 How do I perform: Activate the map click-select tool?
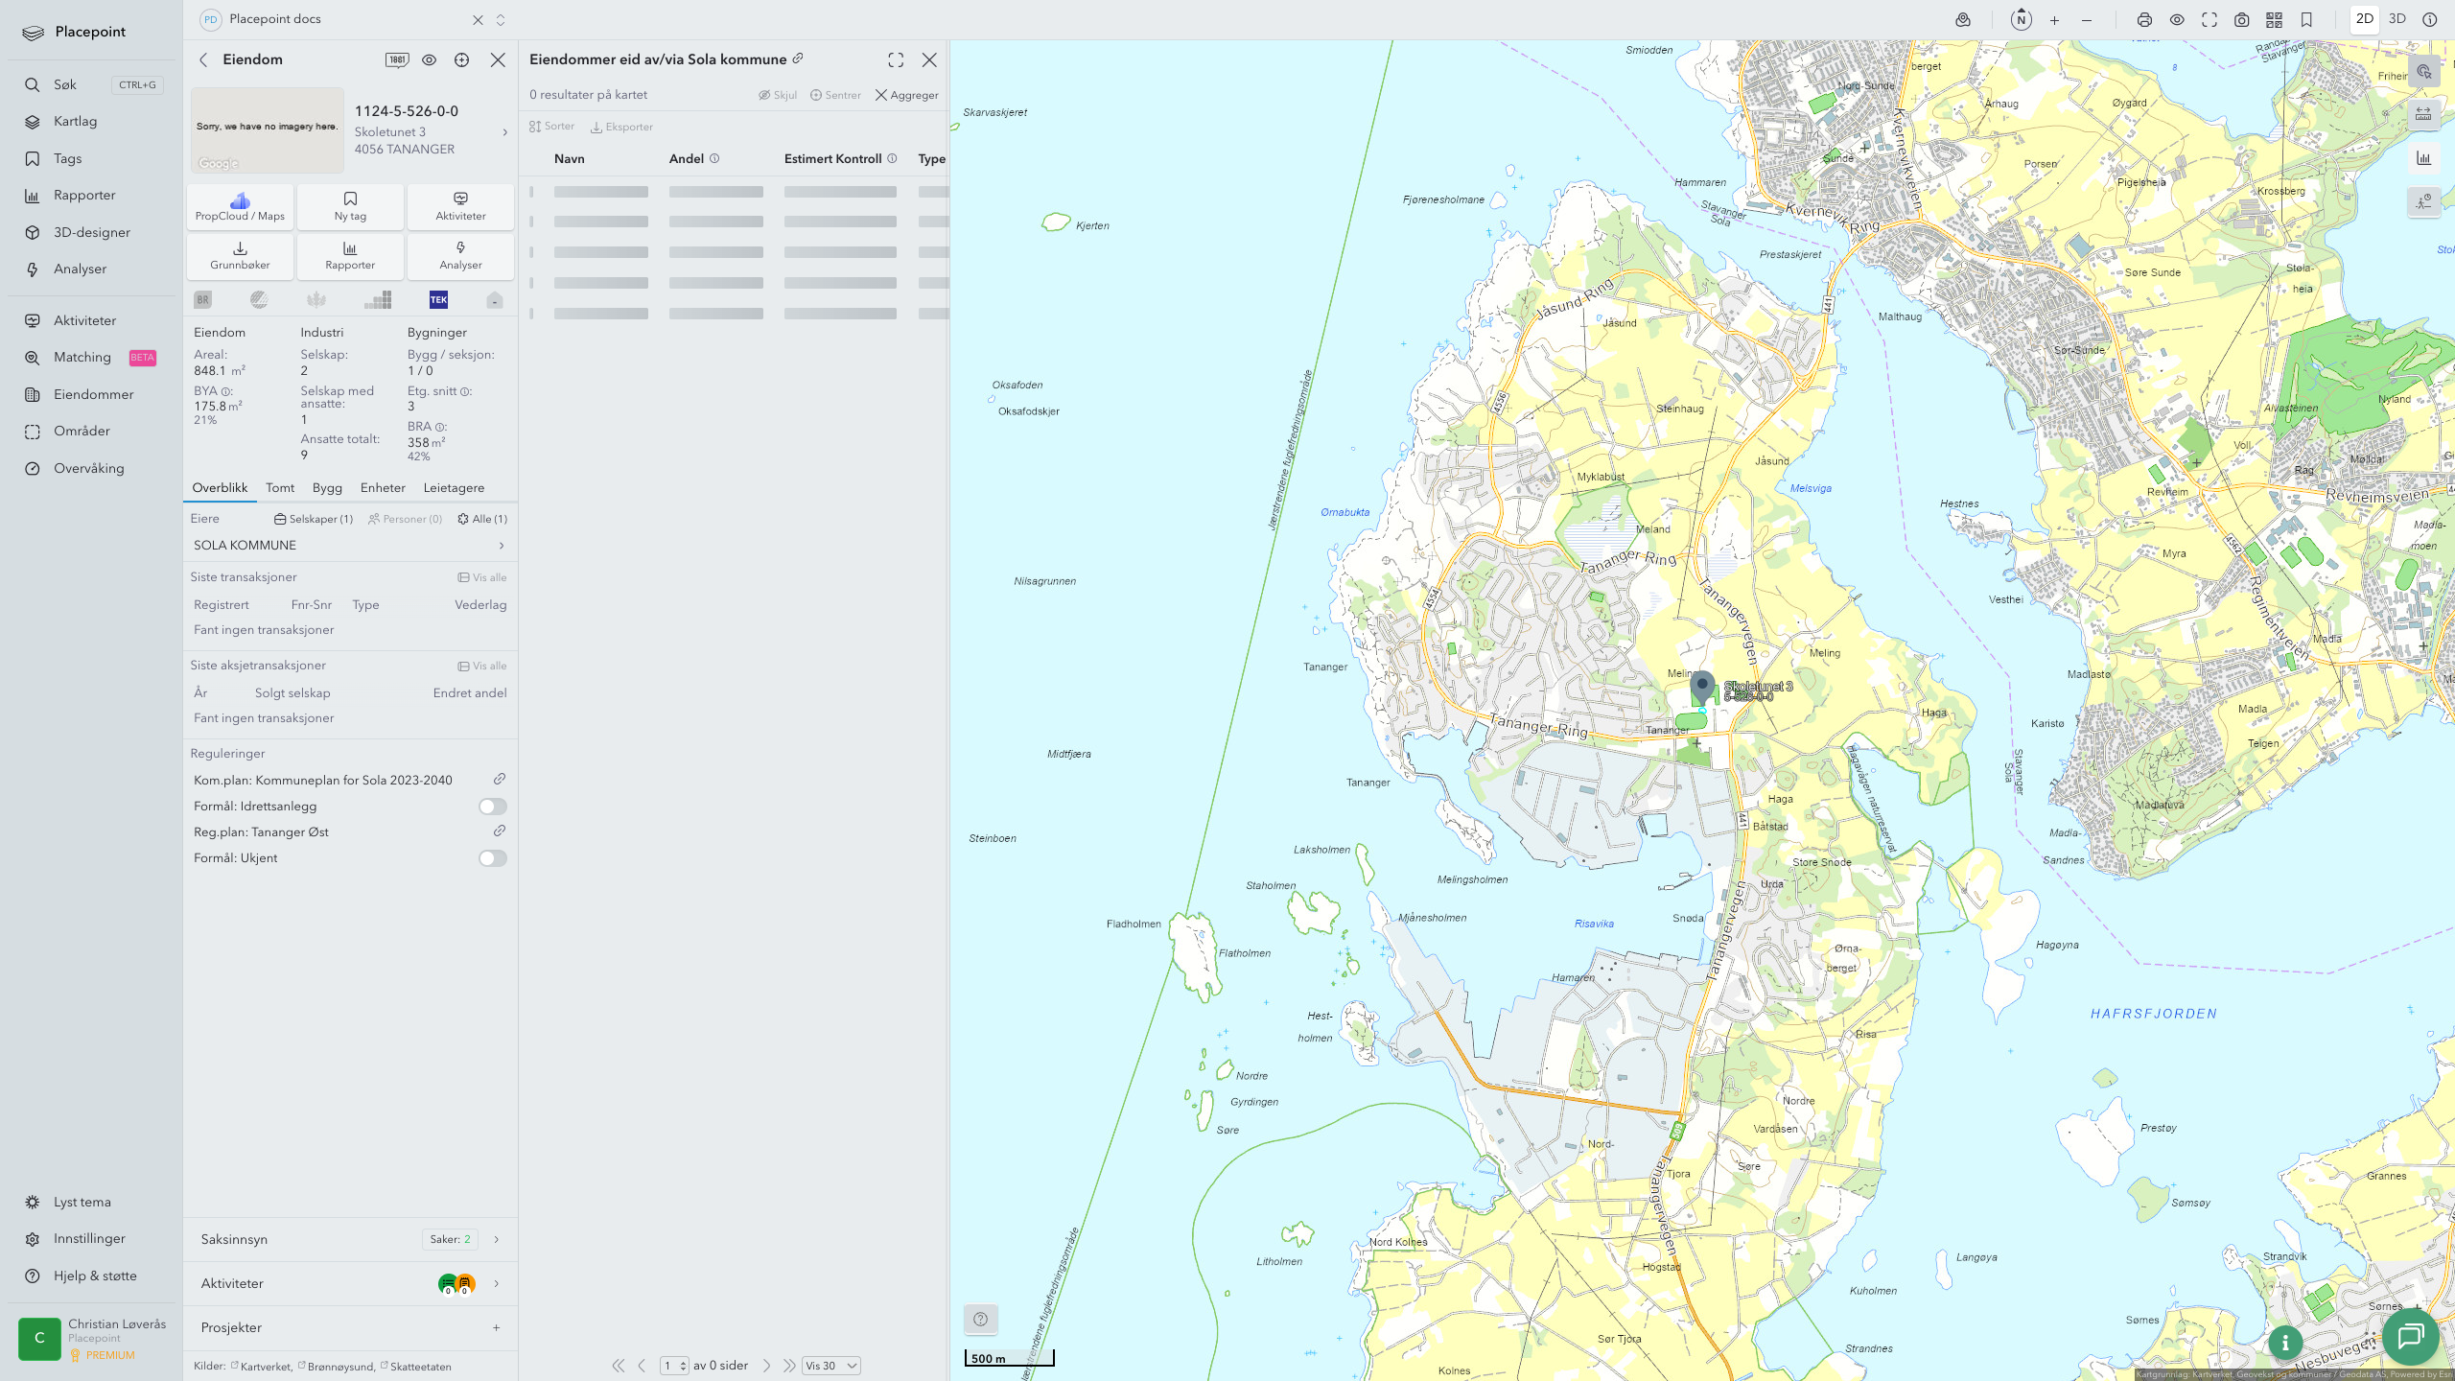[x=2424, y=72]
